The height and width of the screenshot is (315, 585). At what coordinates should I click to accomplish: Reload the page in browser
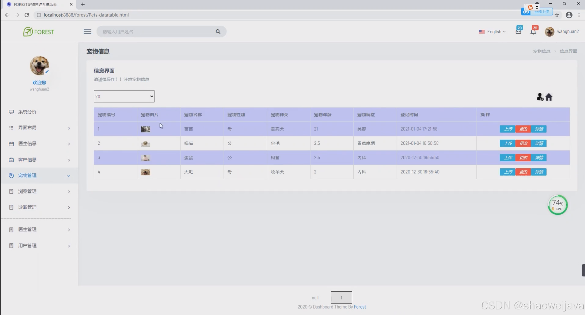click(27, 15)
